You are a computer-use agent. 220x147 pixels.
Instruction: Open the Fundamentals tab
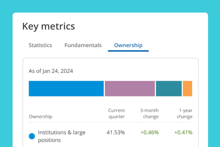pyautogui.click(x=83, y=45)
